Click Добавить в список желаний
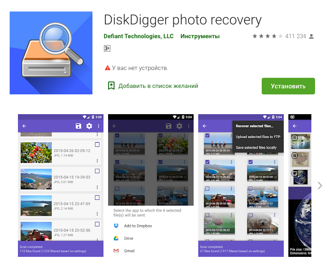 [x=158, y=86]
